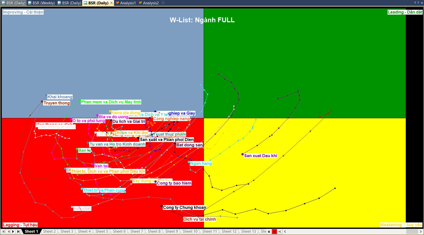The height and width of the screenshot is (235, 424).
Task: Click the 'Dich vu tai chinh' label
Action: pos(200,219)
